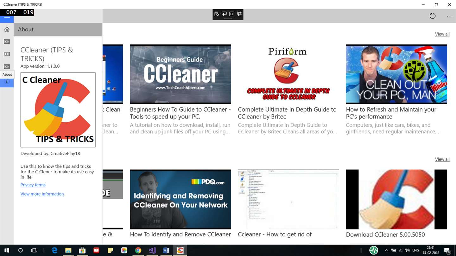This screenshot has width=456, height=256.
Task: Open Cortana search circle on taskbar
Action: coord(21,250)
